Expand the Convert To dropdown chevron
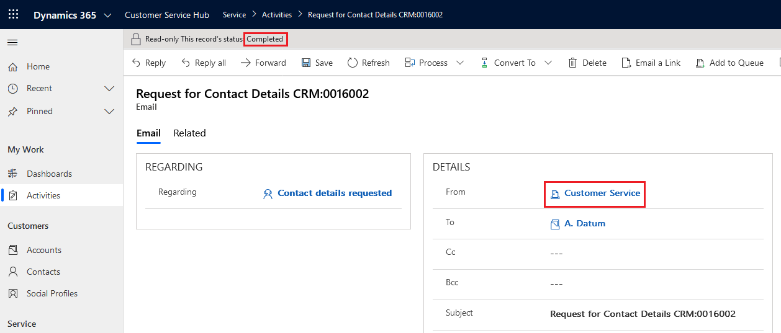This screenshot has width=781, height=333. [x=548, y=63]
